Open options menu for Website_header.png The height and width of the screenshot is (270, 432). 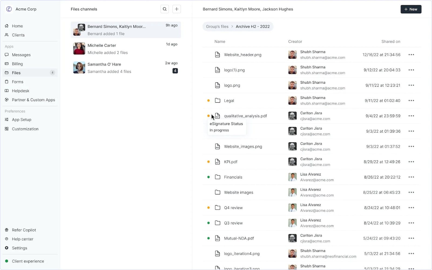coord(411,55)
